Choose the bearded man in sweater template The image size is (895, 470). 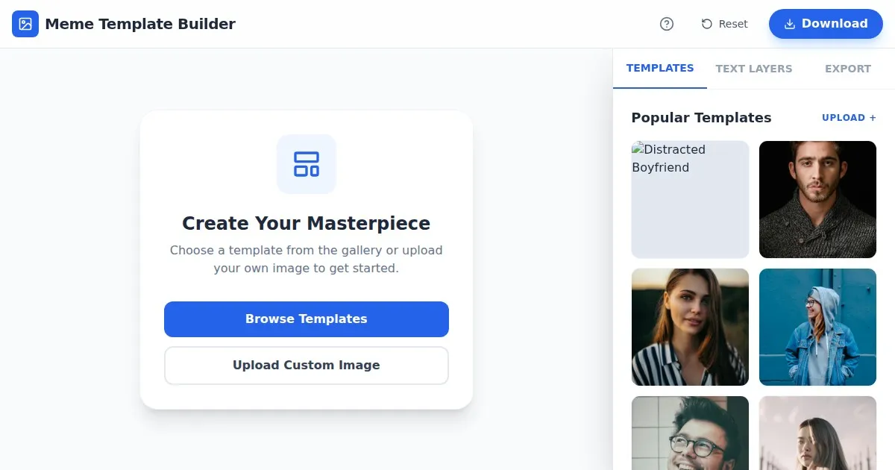tap(817, 200)
